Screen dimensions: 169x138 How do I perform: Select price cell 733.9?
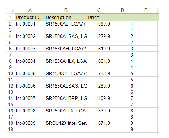pyautogui.click(x=99, y=73)
